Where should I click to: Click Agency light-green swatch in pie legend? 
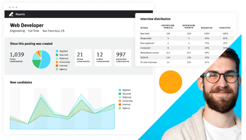pyautogui.click(x=57, y=69)
